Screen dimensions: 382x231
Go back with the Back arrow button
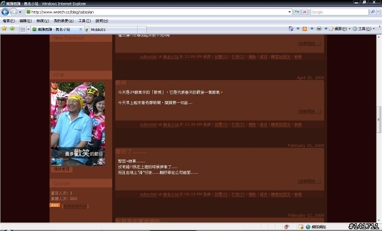pyautogui.click(x=5, y=12)
